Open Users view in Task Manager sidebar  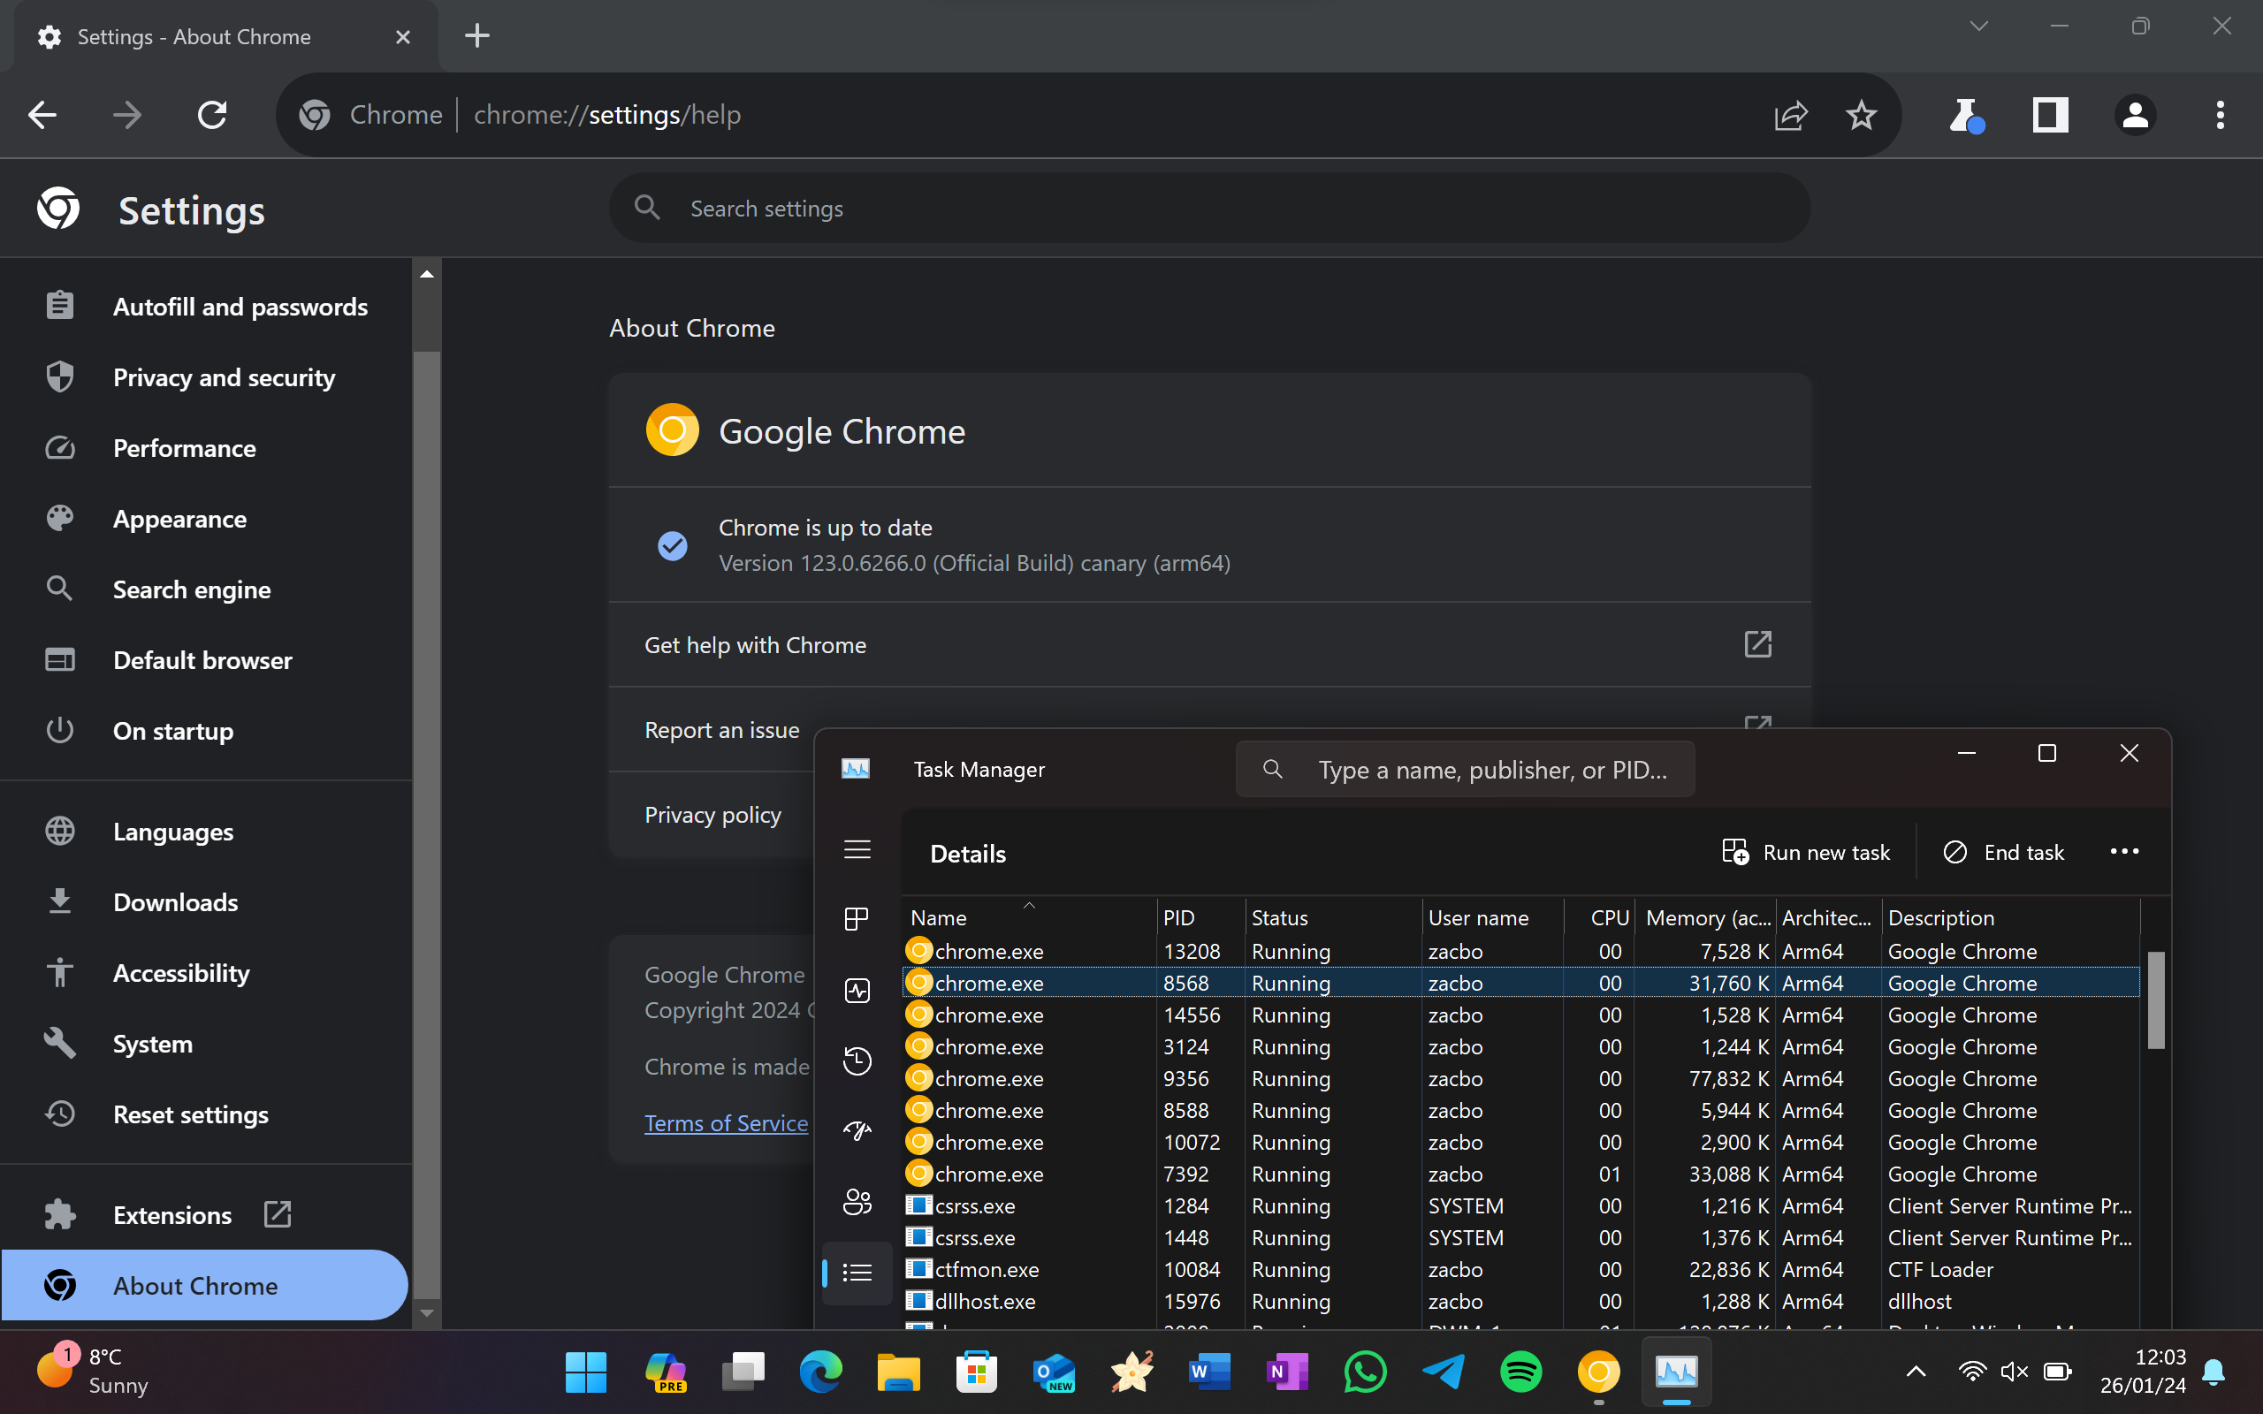(x=857, y=1203)
